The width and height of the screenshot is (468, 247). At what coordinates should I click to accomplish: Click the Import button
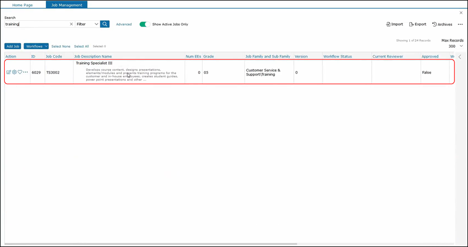click(x=394, y=24)
